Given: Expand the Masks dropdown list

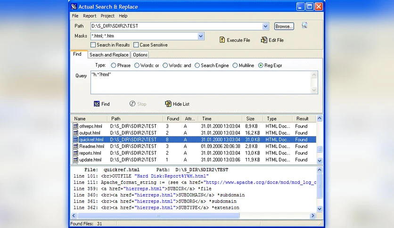Looking at the screenshot, I should tap(200, 36).
